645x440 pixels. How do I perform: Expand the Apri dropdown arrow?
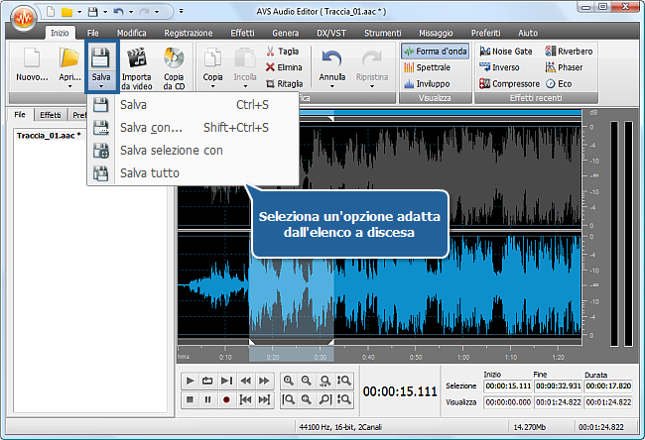[x=69, y=86]
